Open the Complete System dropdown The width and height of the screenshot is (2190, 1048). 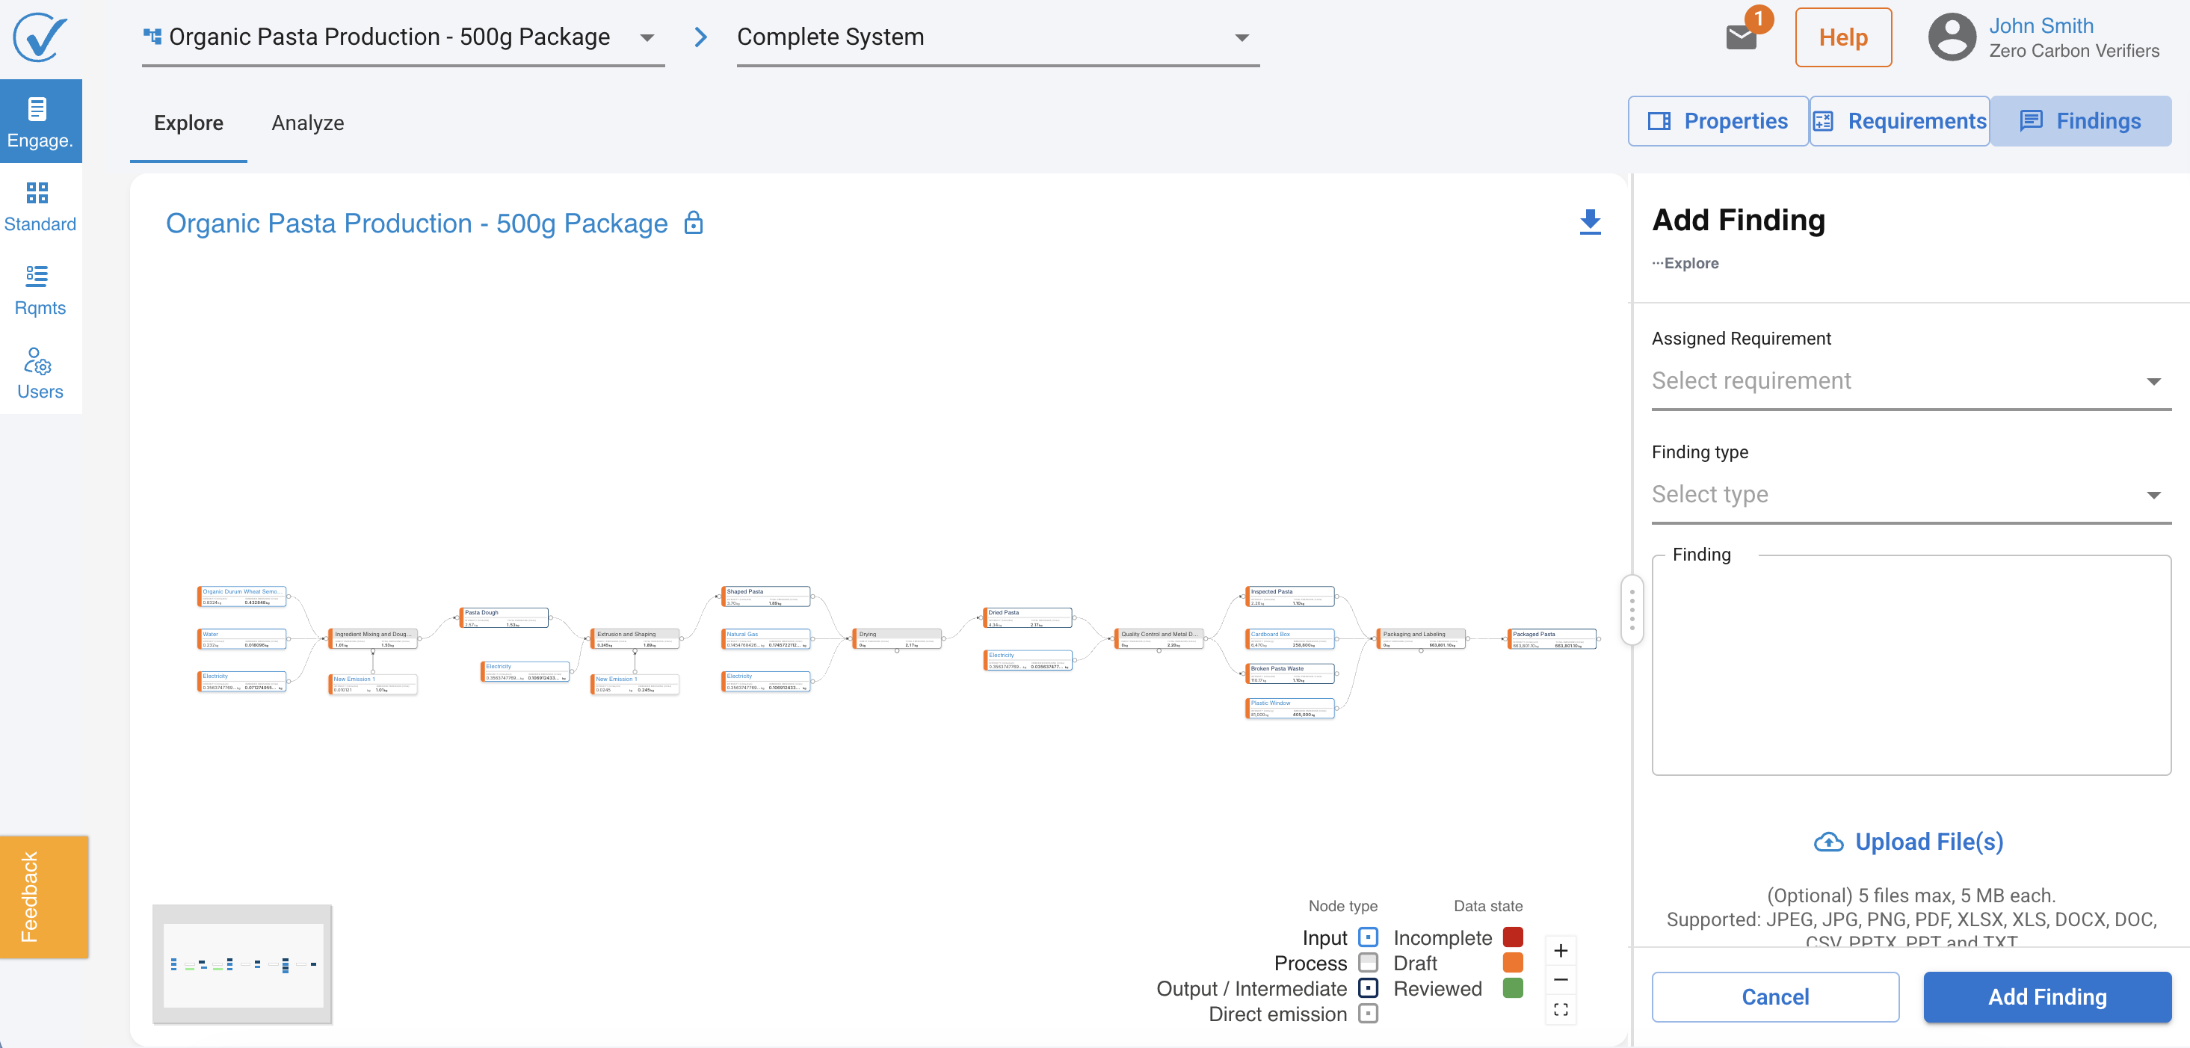coord(997,37)
